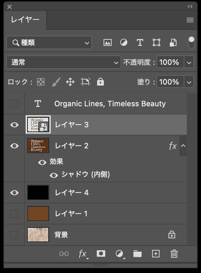Click the レイヤー 2 layer thumbnail
The width and height of the screenshot is (201, 273).
pos(38,146)
